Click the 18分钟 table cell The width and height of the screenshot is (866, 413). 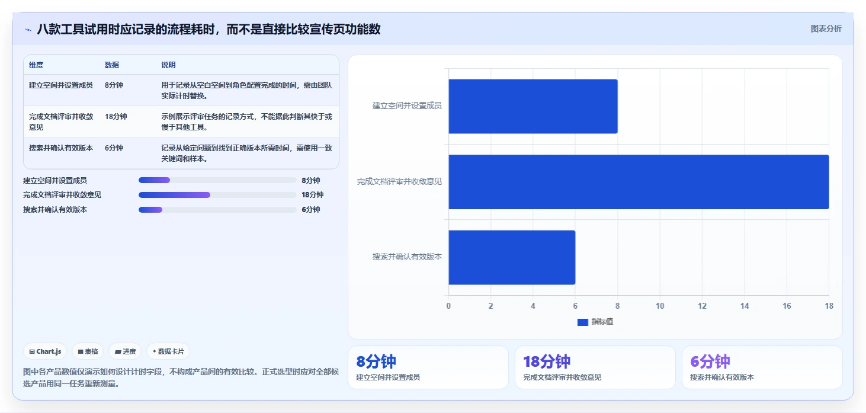tap(116, 117)
